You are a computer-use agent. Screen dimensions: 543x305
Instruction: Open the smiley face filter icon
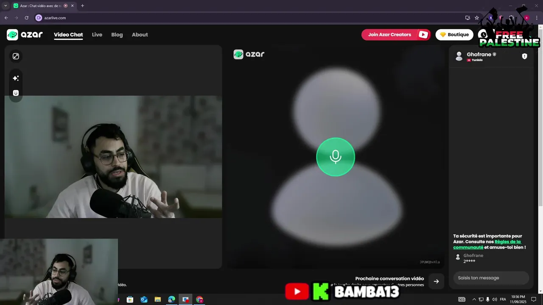[x=16, y=93]
